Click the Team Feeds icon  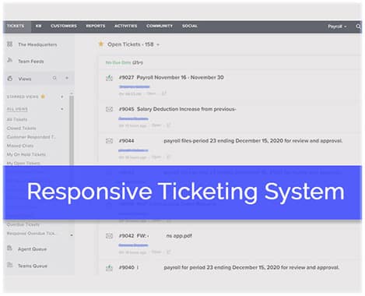coord(10,60)
